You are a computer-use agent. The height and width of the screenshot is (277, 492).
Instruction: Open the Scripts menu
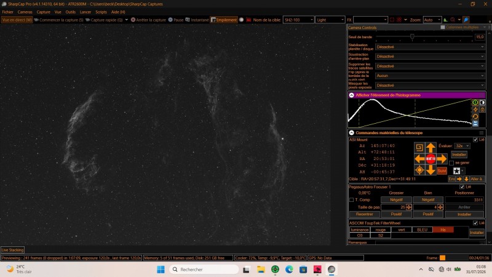point(101,12)
